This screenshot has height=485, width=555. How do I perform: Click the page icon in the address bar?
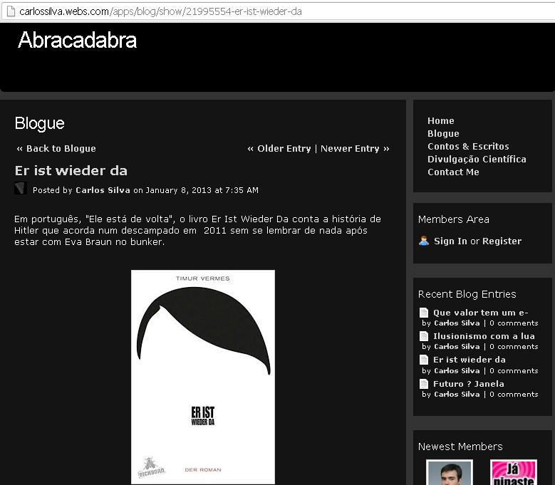pyautogui.click(x=11, y=11)
